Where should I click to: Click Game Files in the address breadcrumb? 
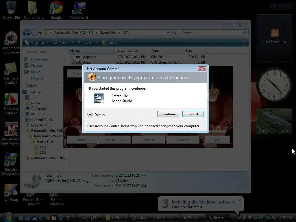tap(108, 33)
